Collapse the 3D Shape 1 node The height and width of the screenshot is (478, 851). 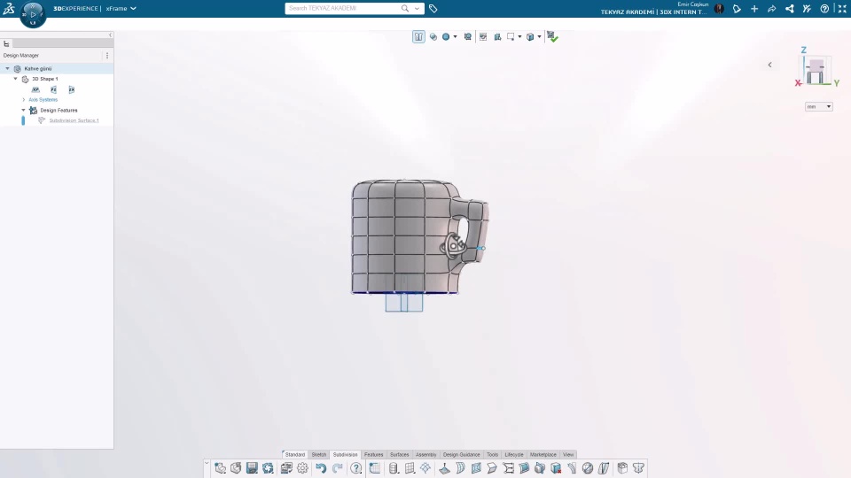coord(15,79)
